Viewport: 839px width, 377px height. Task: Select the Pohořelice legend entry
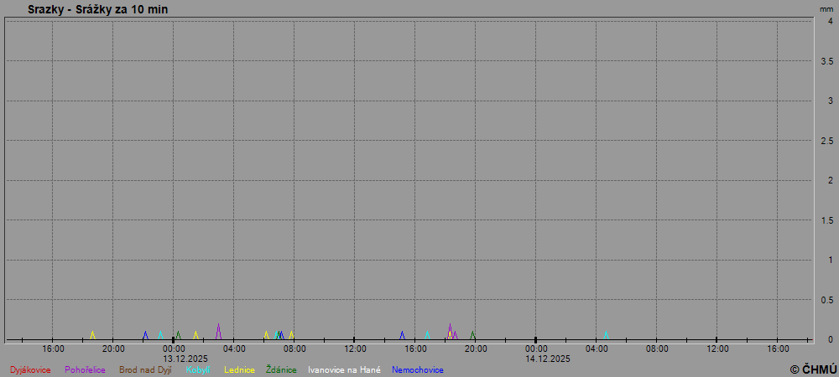[x=85, y=369]
